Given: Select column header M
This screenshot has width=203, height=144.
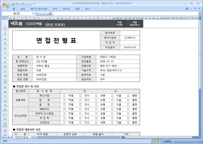Looking at the screenshot, I should (58, 18).
